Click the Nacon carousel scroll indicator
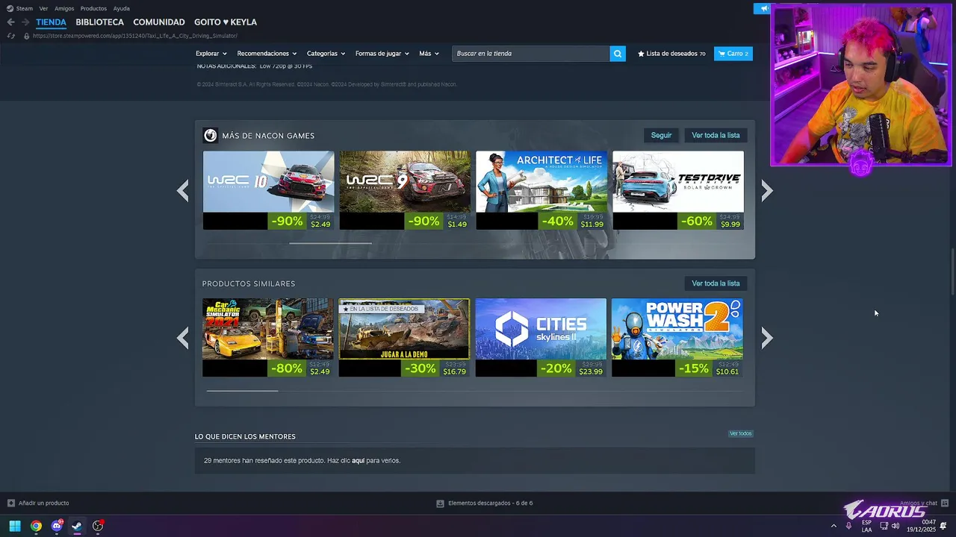This screenshot has height=537, width=956. (x=330, y=243)
